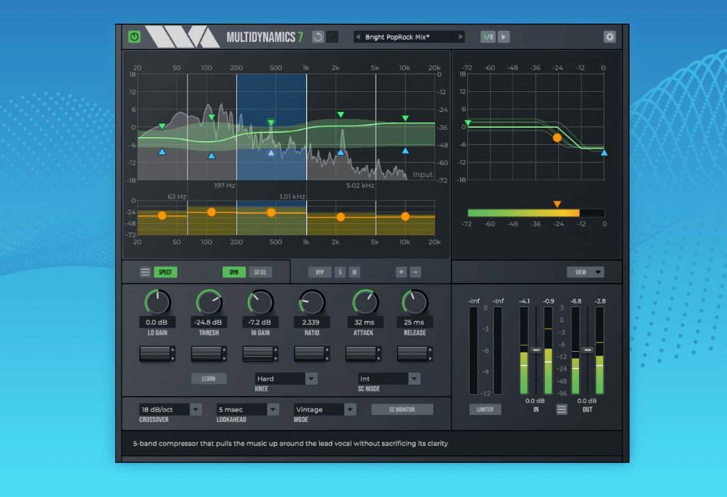
Task: Mute the band with the M button
Action: click(354, 272)
